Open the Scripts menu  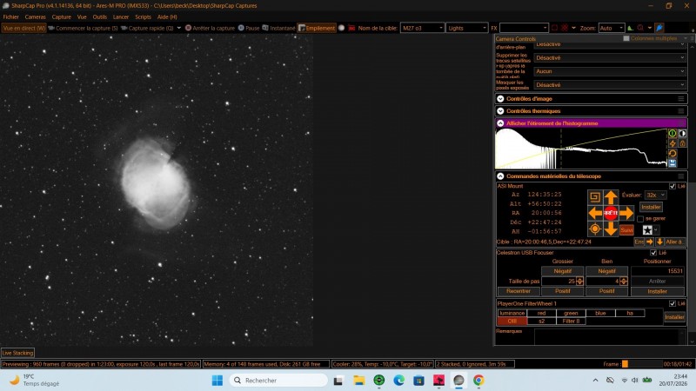click(143, 17)
